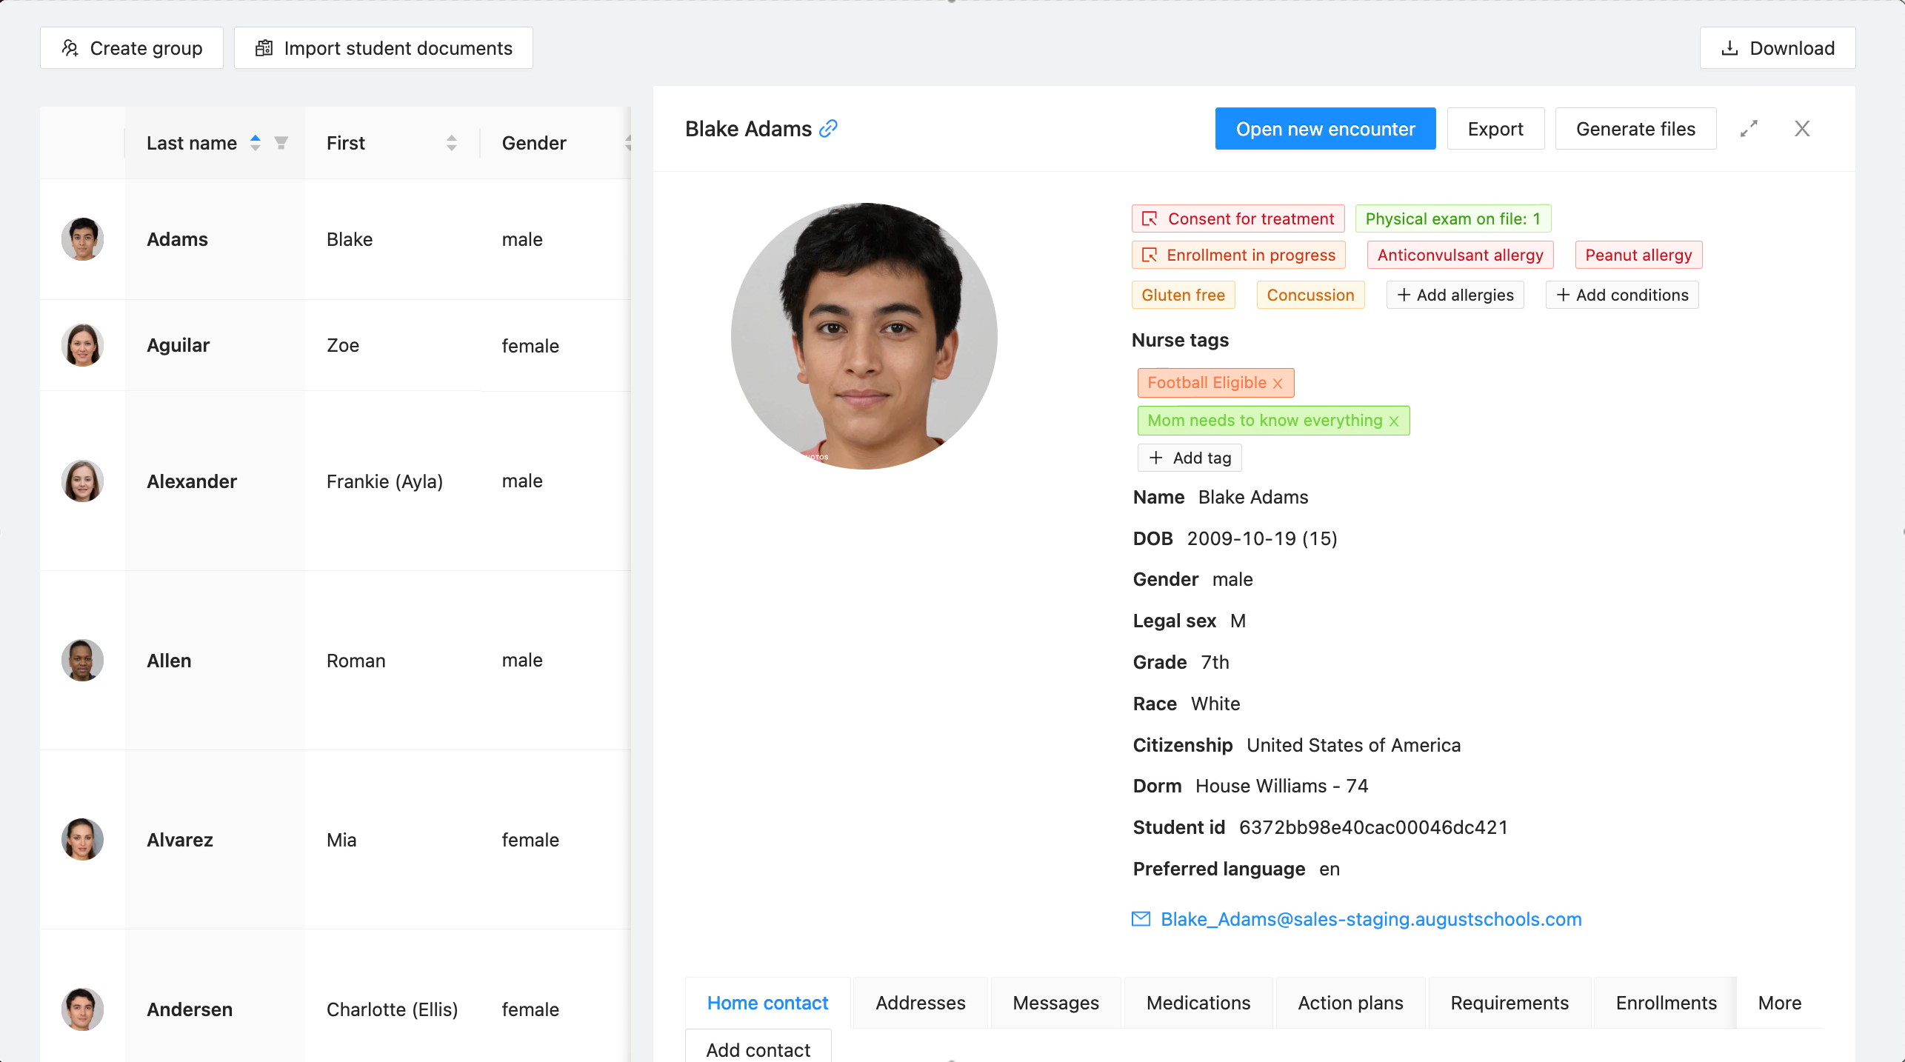The image size is (1905, 1062).
Task: Click Blake Adams's large profile photo
Action: [x=864, y=336]
